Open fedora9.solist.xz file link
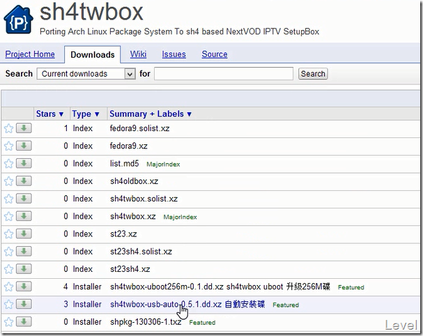The image size is (423, 336). point(140,128)
